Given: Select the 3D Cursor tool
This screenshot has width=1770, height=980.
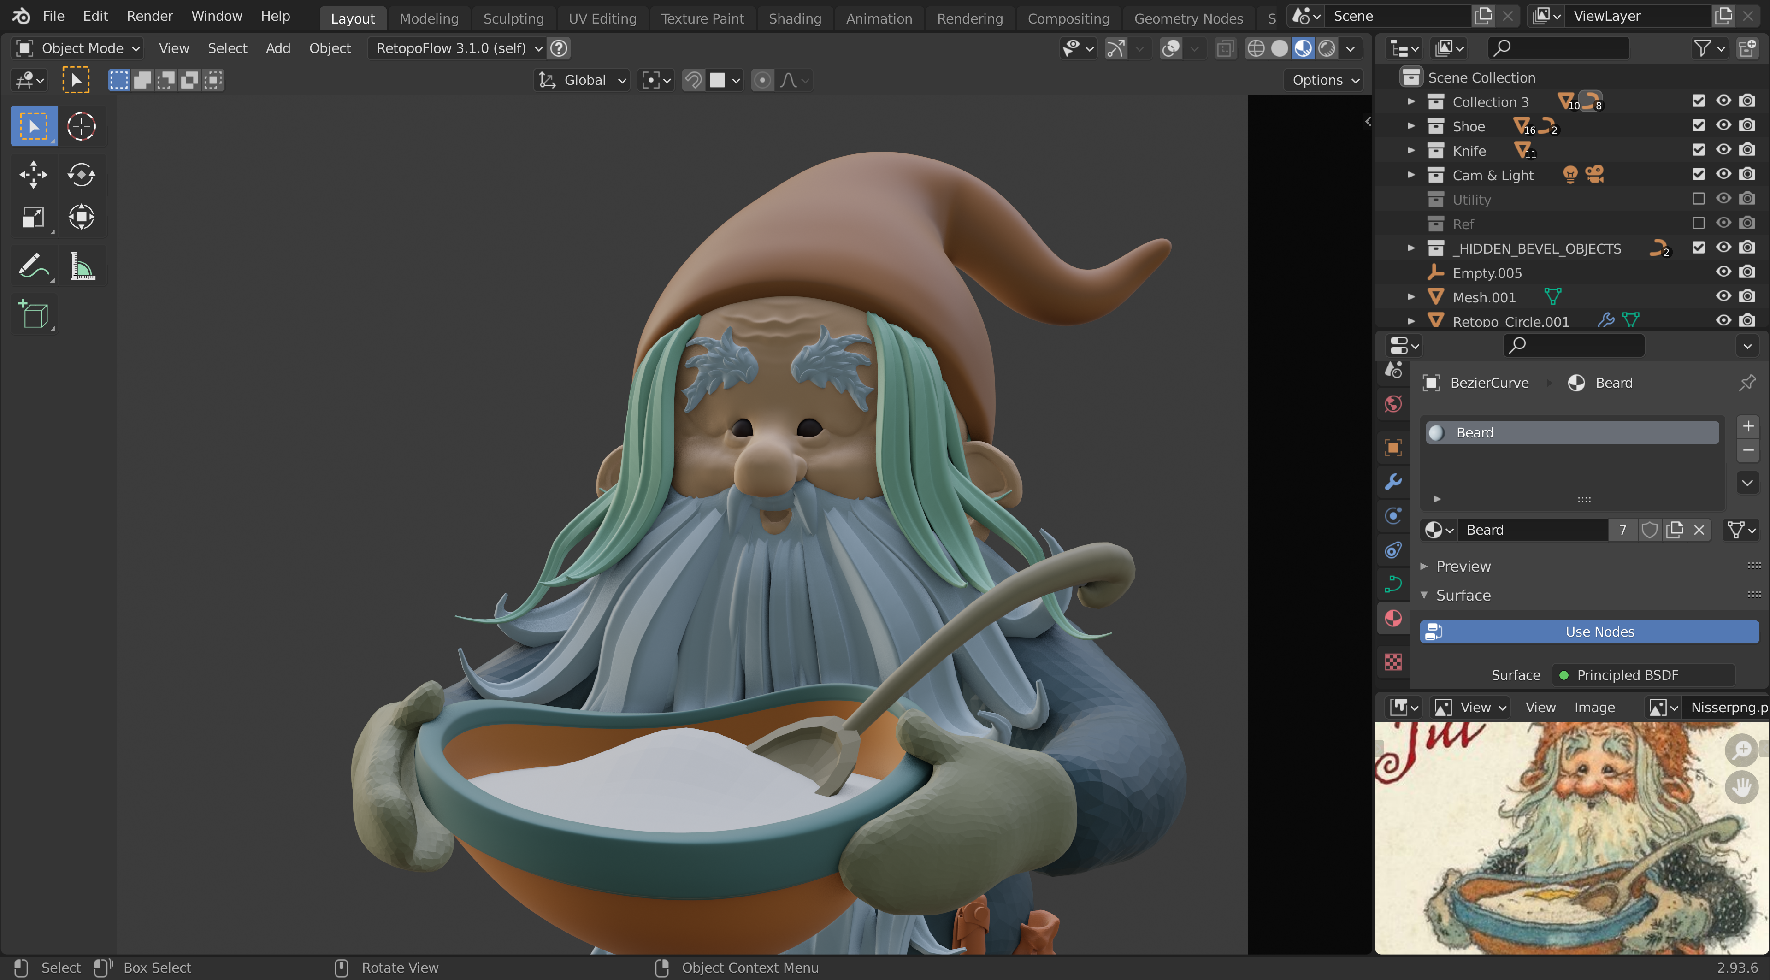Looking at the screenshot, I should tap(81, 126).
